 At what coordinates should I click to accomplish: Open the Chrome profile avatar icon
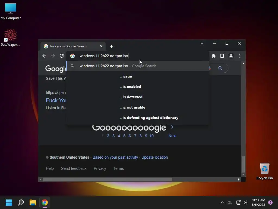point(231,56)
